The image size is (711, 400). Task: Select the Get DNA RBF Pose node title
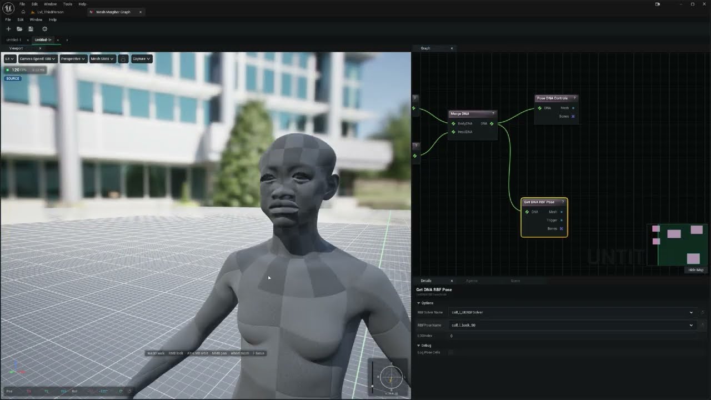click(539, 202)
